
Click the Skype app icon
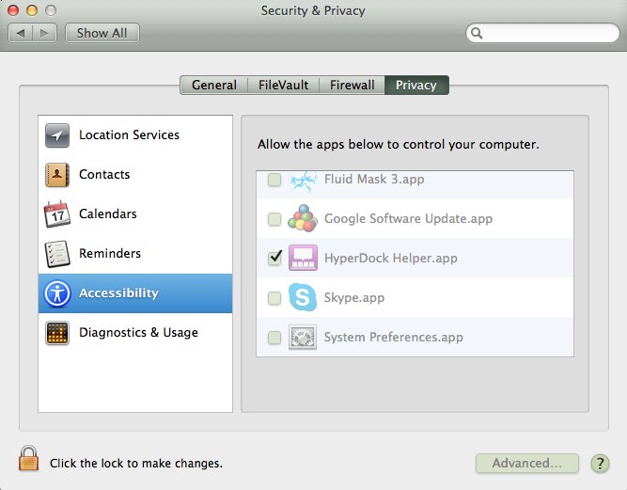[x=303, y=297]
